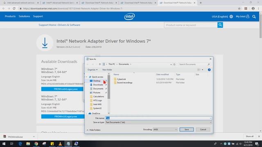This screenshot has height=147, width=262.
Task: Select Desktop in Quick access
Action: [x=97, y=81]
